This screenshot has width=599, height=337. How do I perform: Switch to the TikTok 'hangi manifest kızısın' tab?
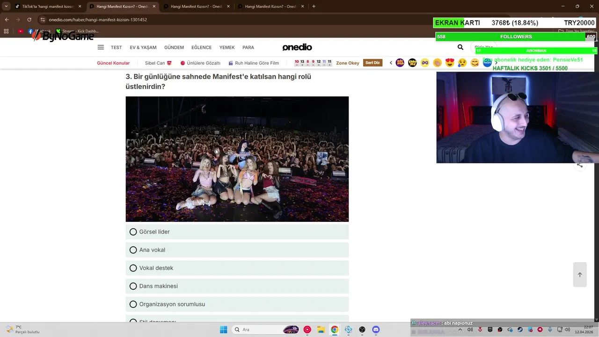click(x=48, y=7)
